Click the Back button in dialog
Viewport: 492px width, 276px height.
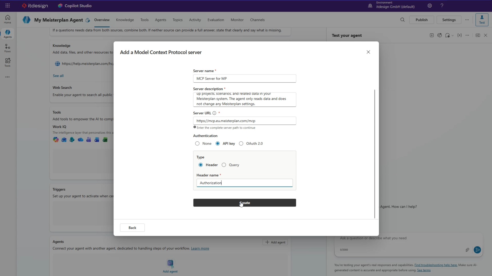coord(132,228)
